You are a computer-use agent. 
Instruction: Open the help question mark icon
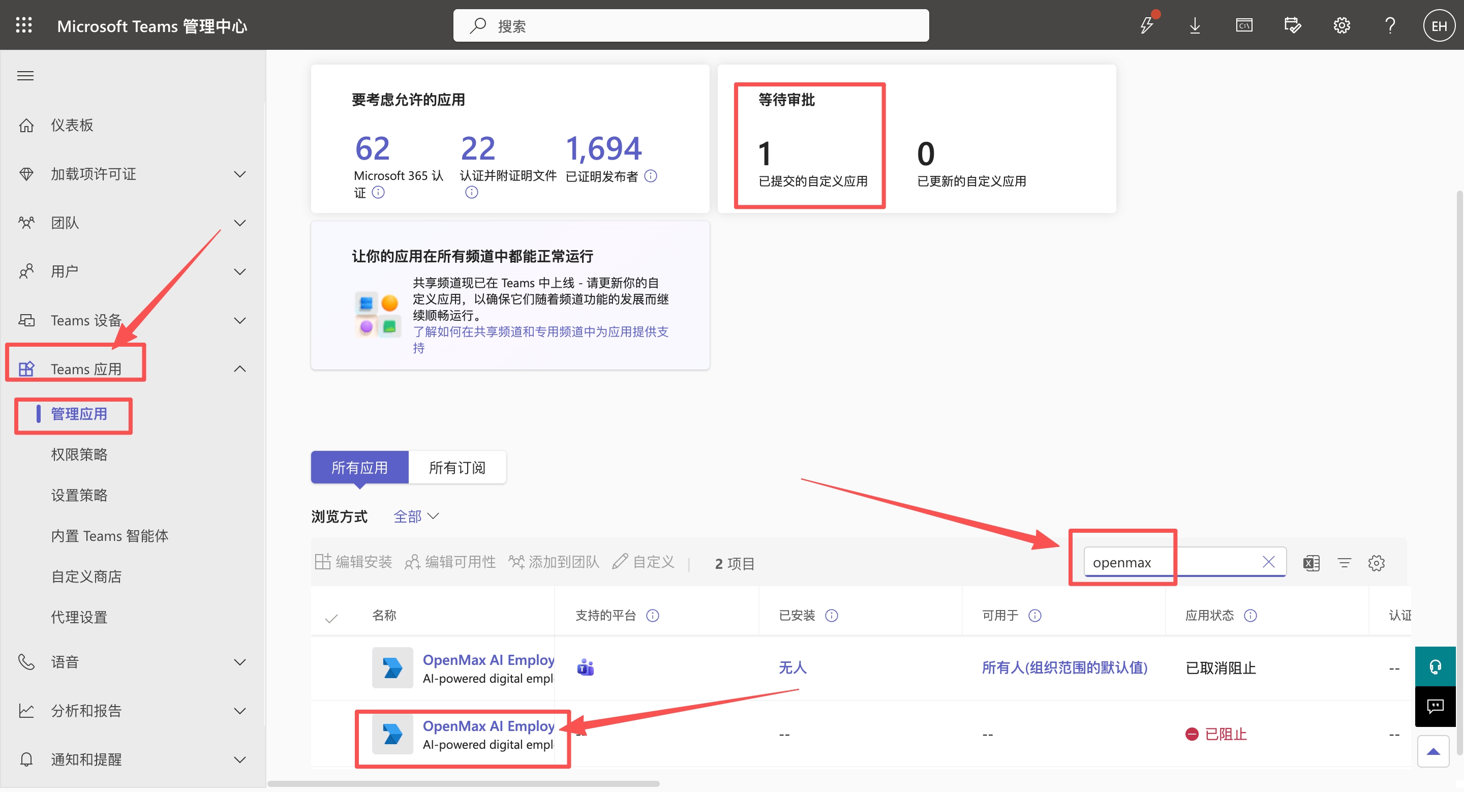[1390, 25]
